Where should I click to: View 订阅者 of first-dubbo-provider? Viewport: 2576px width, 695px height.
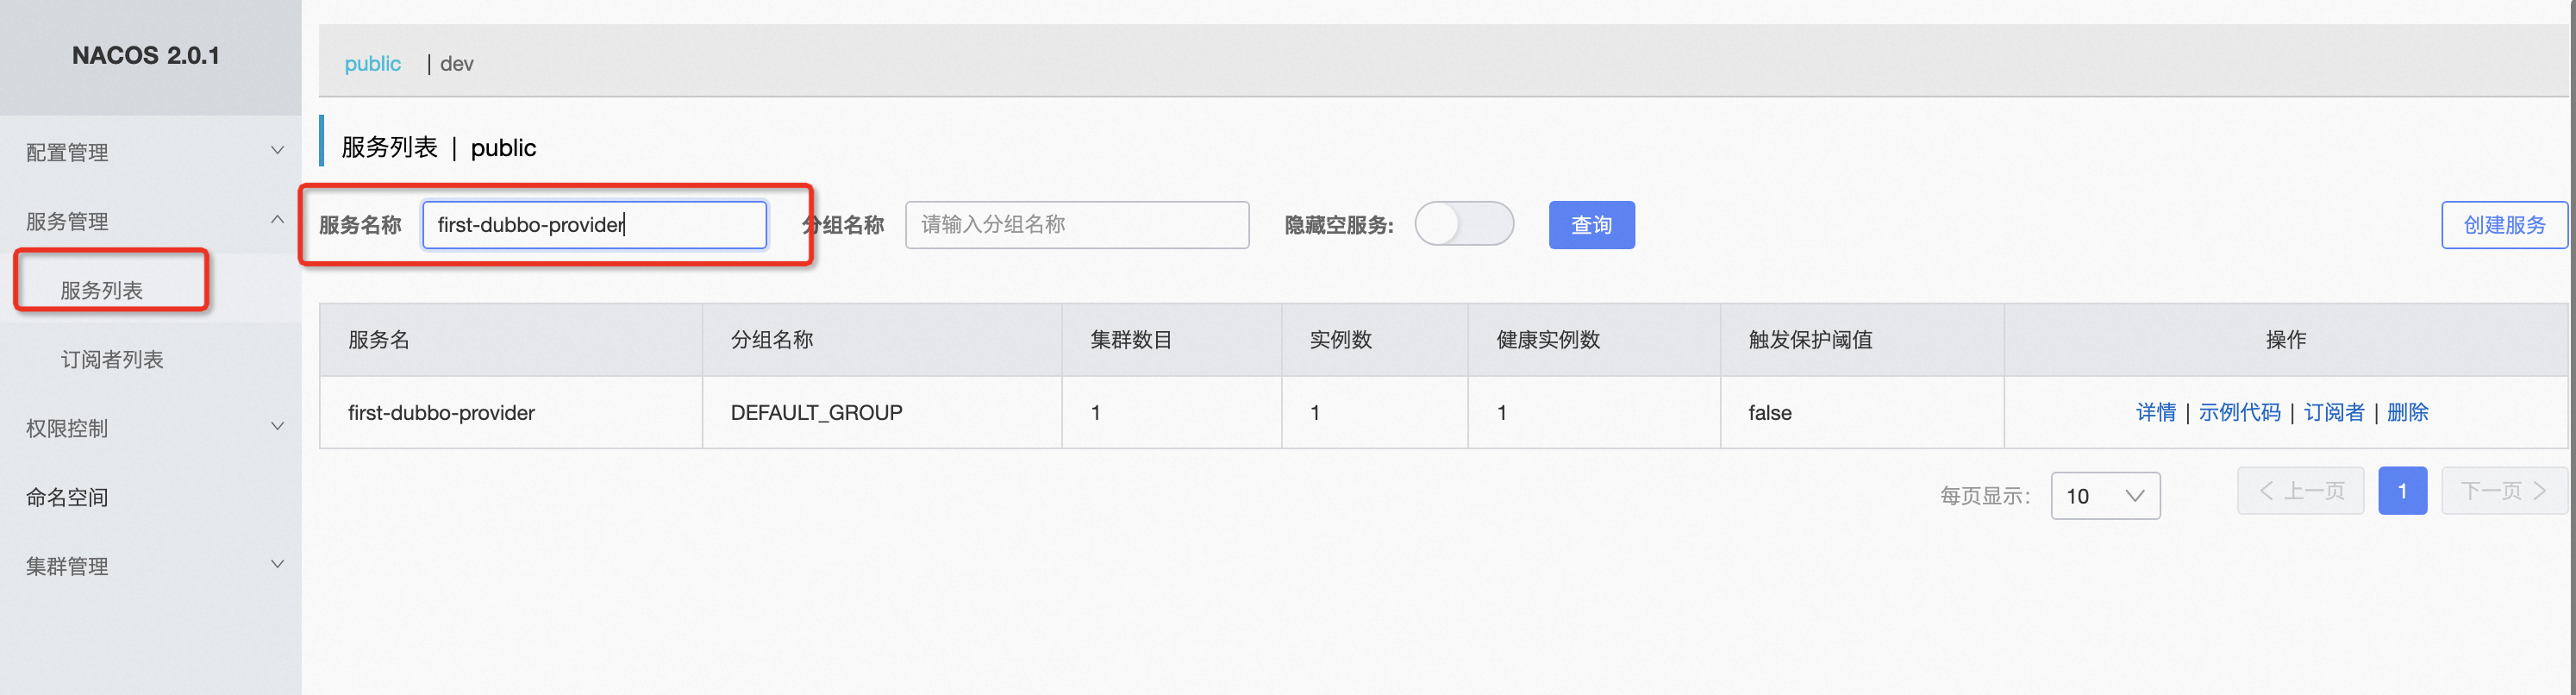point(2333,412)
